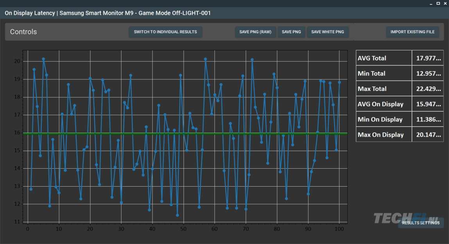Click the y-axis label 16
449x244 pixels.
[x=17, y=133]
